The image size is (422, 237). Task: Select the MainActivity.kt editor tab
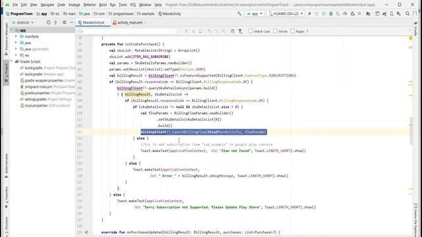pos(93,22)
